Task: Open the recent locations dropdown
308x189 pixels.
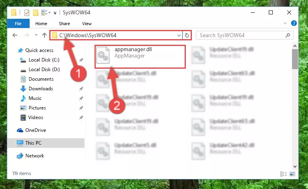Action: pos(36,35)
